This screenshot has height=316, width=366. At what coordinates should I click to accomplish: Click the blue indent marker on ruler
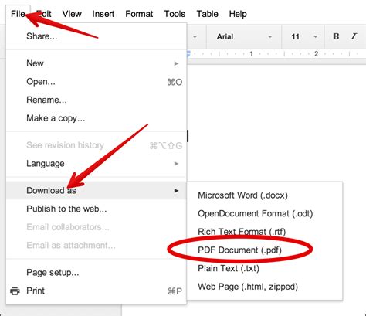(188, 54)
